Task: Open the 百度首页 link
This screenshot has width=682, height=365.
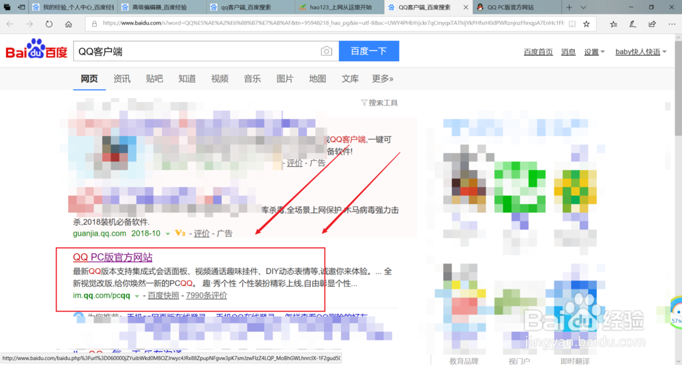Action: pos(538,52)
